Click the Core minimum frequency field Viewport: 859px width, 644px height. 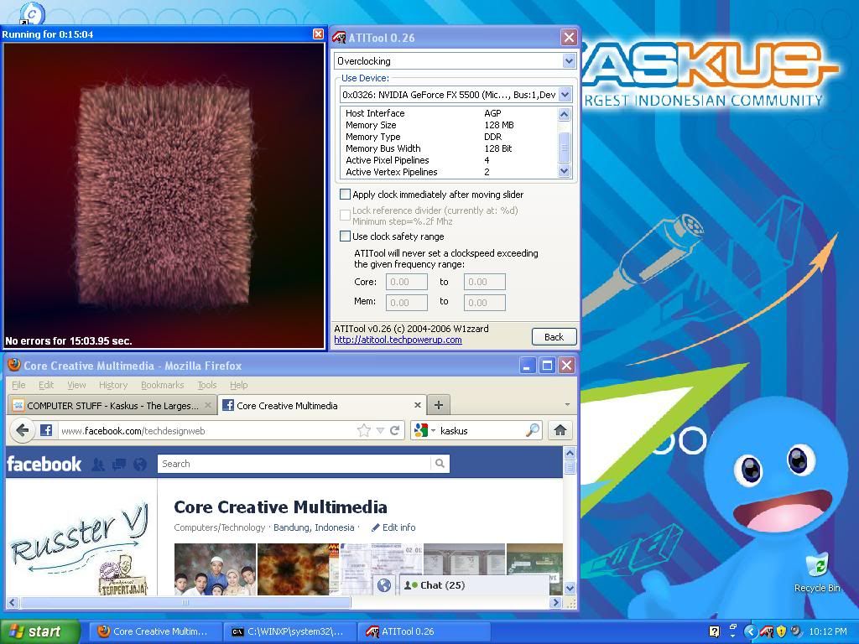click(407, 282)
